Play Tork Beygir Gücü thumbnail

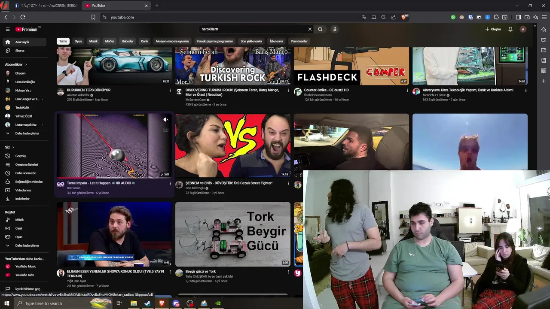pos(233,234)
